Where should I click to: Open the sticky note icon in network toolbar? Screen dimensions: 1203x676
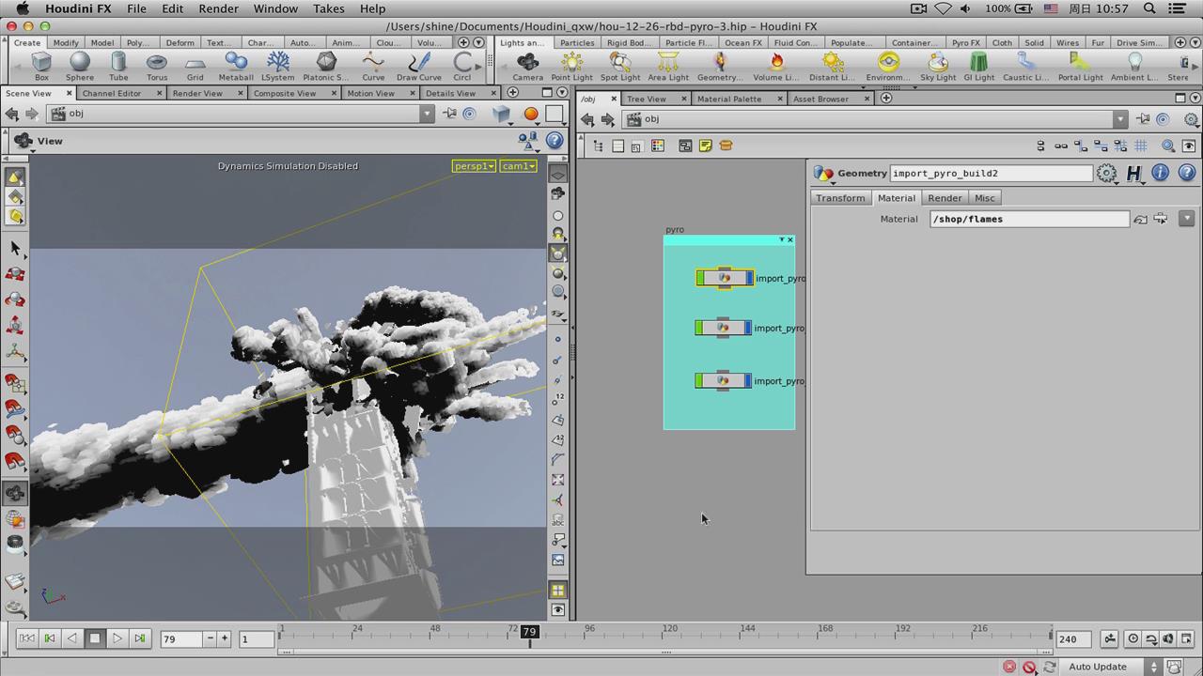tap(705, 146)
